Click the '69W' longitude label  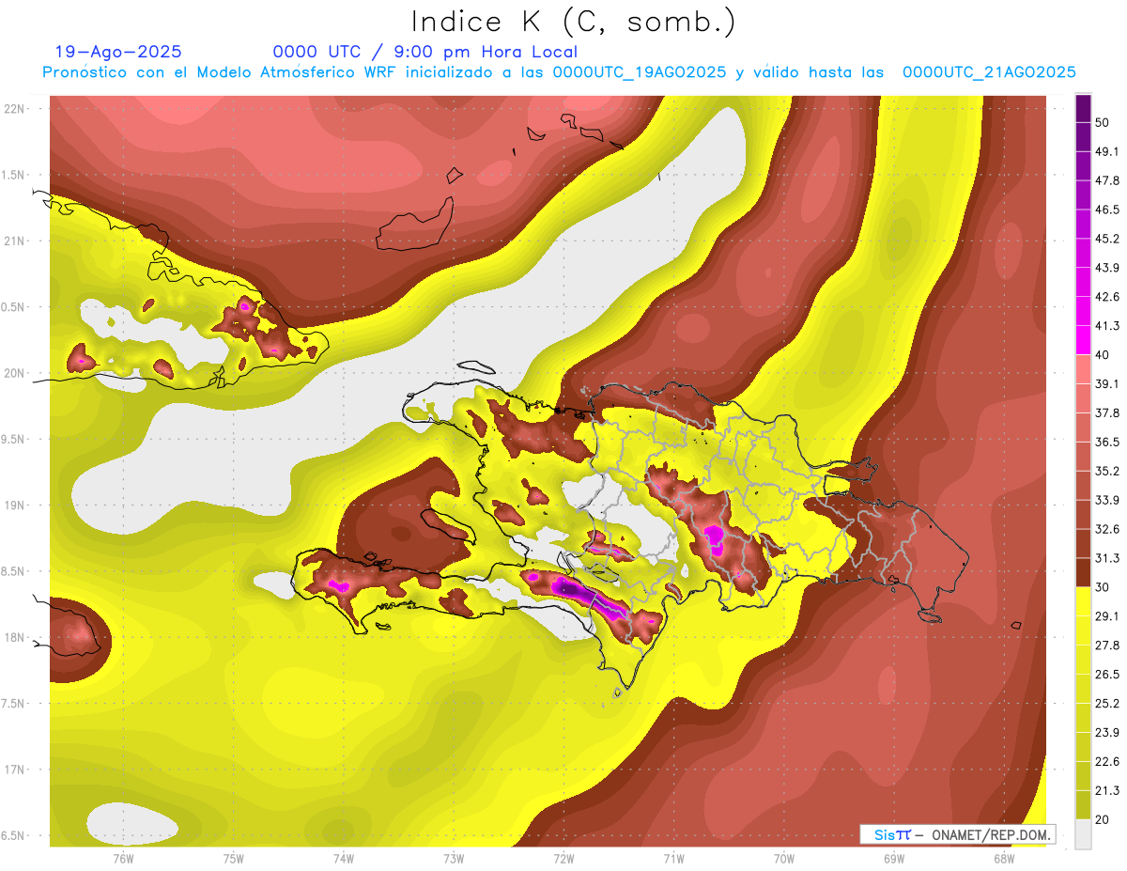click(x=894, y=858)
